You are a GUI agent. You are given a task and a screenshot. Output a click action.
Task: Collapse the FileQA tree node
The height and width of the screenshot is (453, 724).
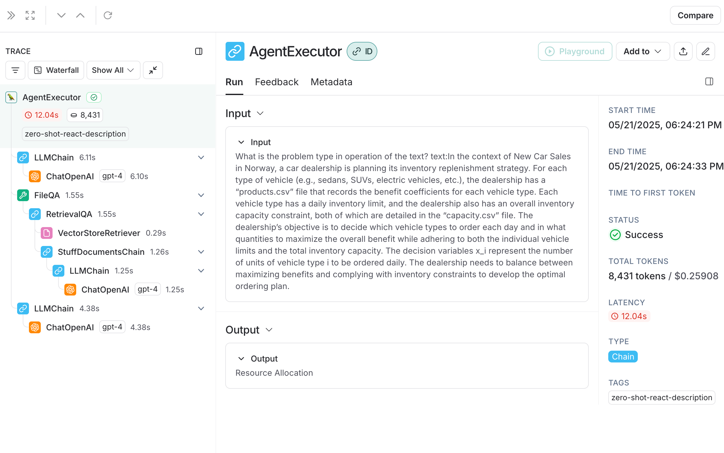pos(201,195)
